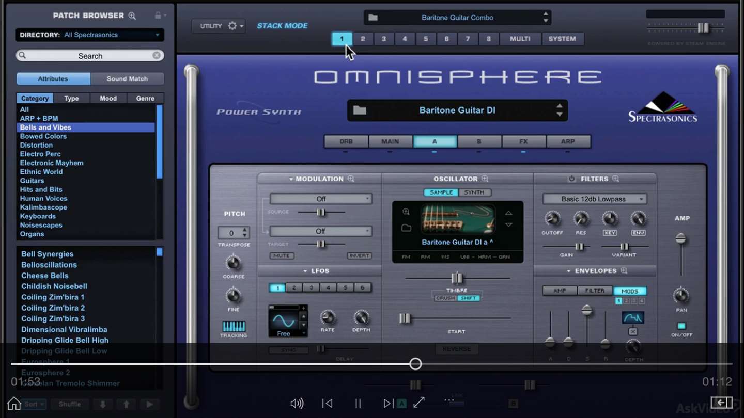744x418 pixels.
Task: Open the more options ellipsis icon
Action: 449,400
